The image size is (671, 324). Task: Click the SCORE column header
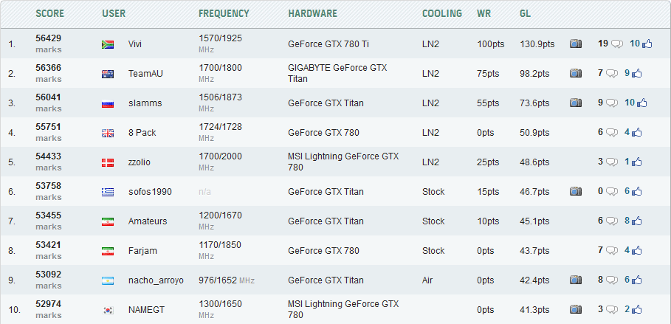point(49,13)
